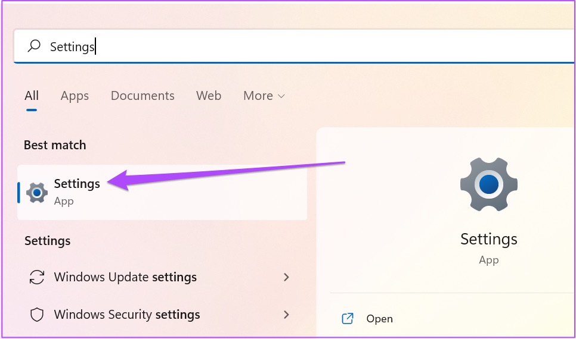Click the magnifying glass search icon

coord(35,46)
